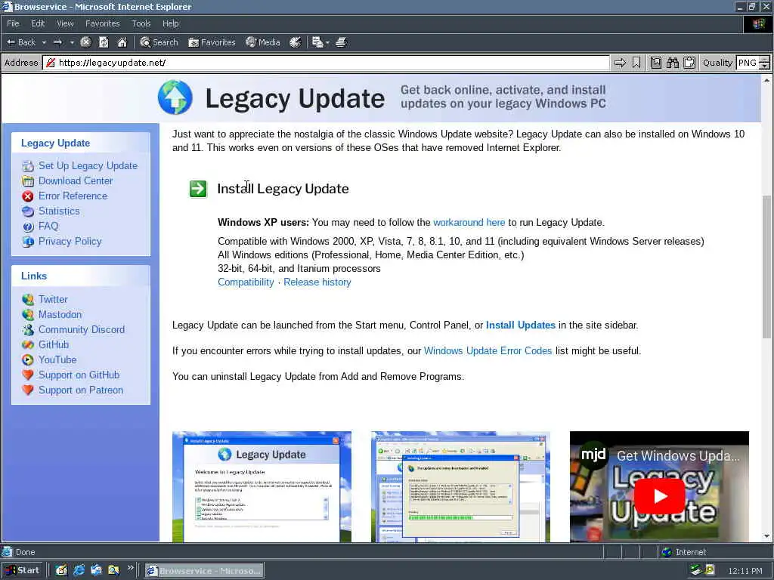
Task: Click the red X icon beside Error Reference
Action: 28,196
